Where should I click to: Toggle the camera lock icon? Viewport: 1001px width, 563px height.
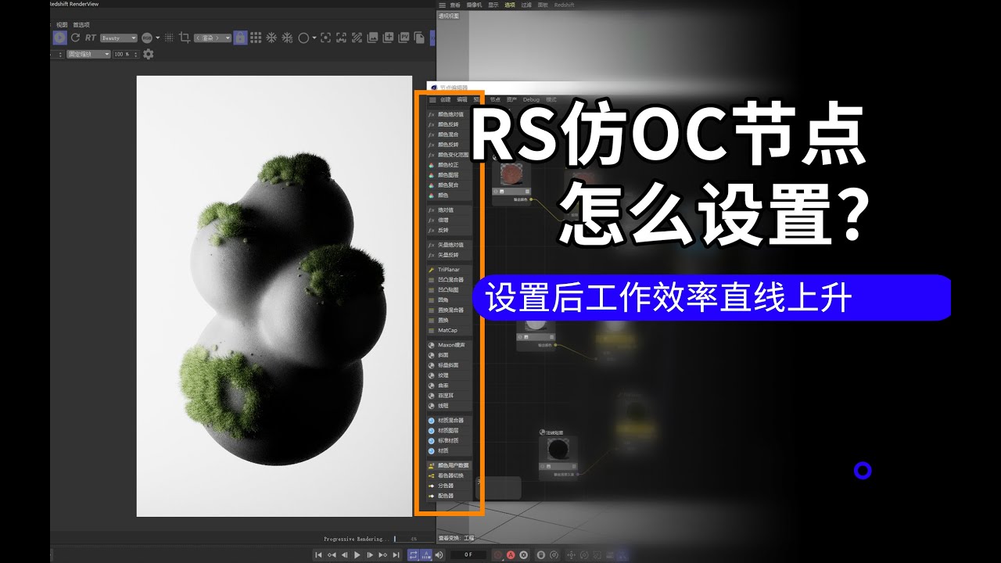pyautogui.click(x=240, y=38)
